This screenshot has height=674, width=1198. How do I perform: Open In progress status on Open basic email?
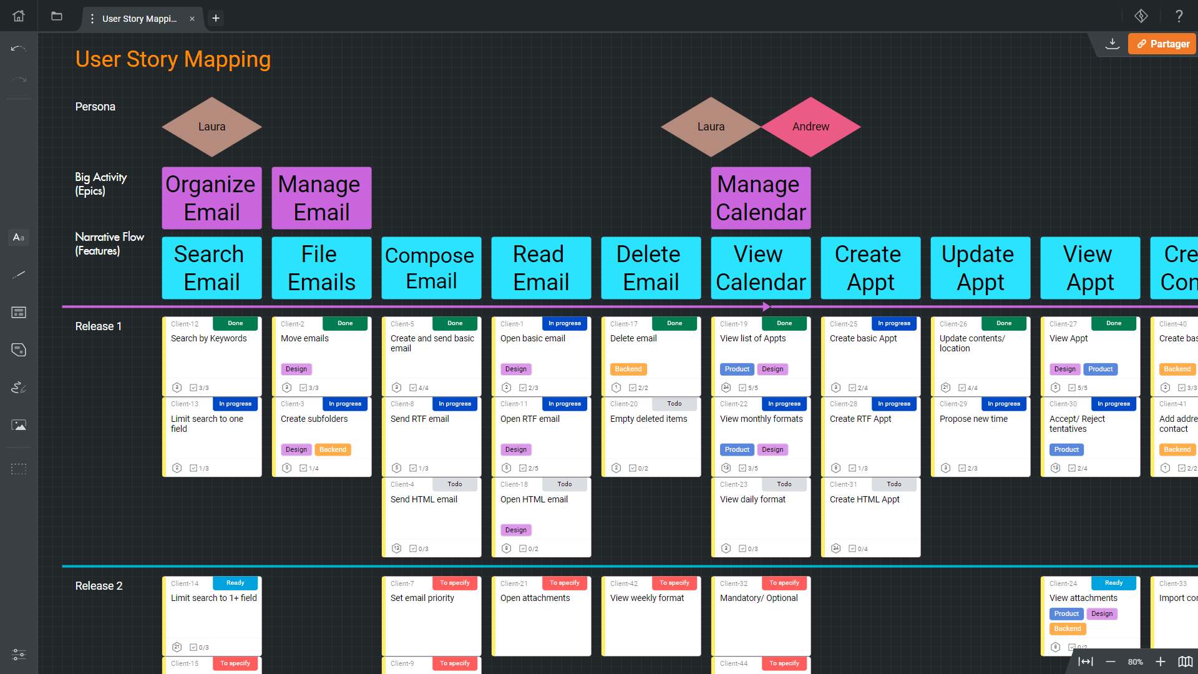click(x=564, y=323)
